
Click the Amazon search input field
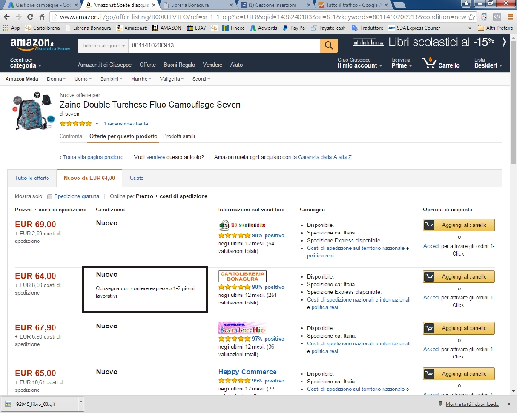224,46
